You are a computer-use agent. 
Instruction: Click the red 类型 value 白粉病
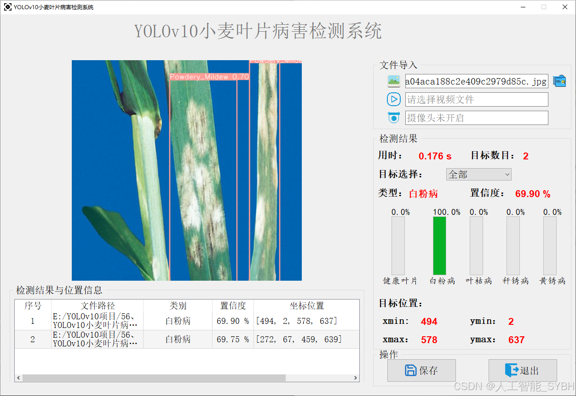(x=423, y=194)
